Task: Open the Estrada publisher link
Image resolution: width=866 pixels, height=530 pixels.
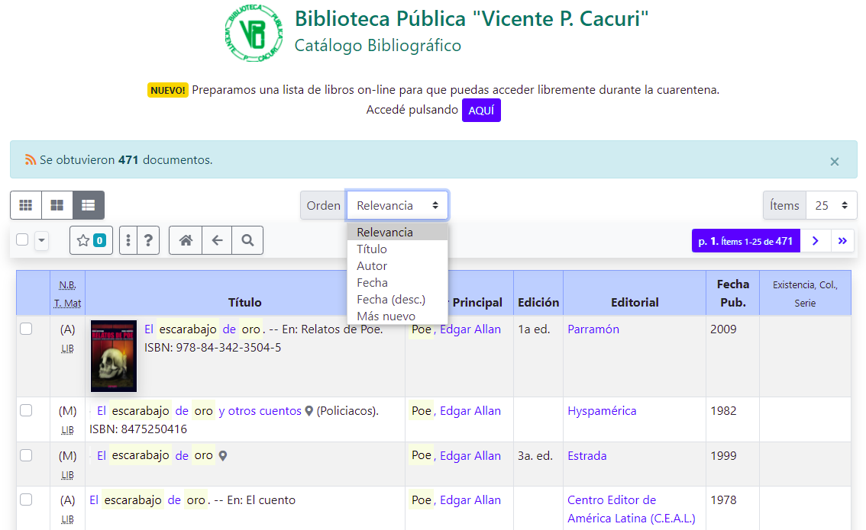Action: [x=586, y=455]
